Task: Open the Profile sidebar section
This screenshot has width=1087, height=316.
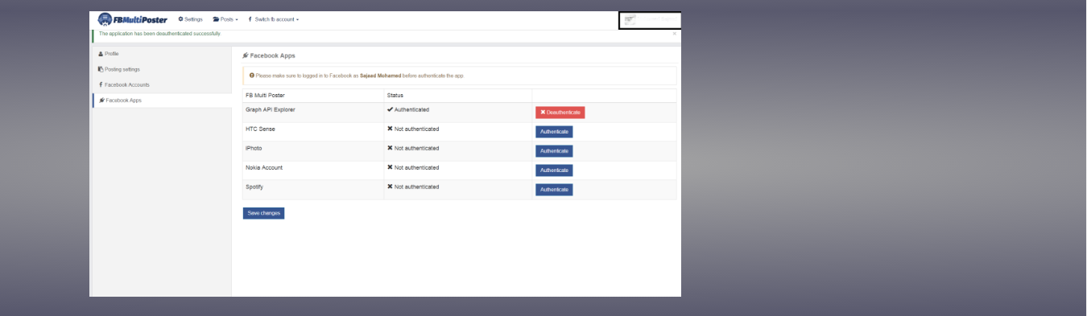Action: coord(109,54)
